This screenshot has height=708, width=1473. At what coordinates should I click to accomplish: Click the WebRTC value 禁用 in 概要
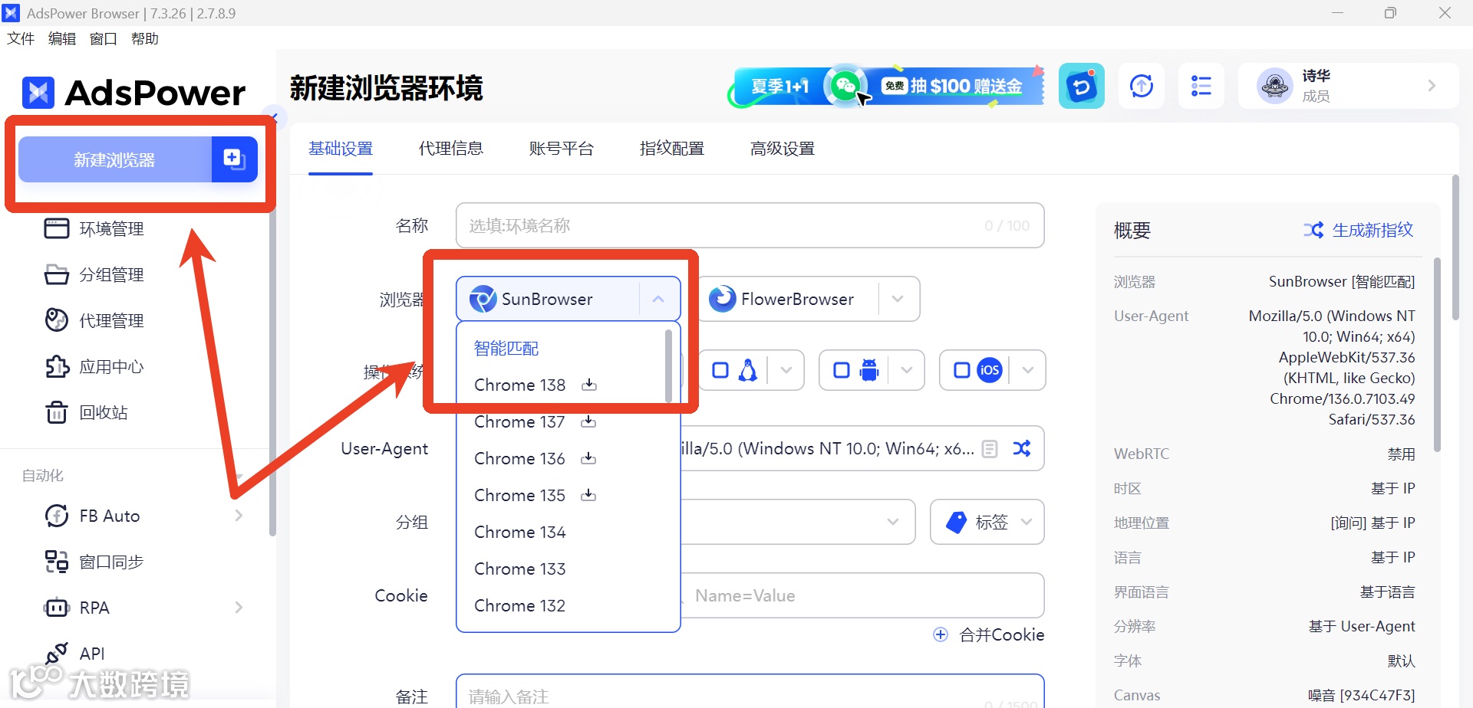(x=1401, y=454)
